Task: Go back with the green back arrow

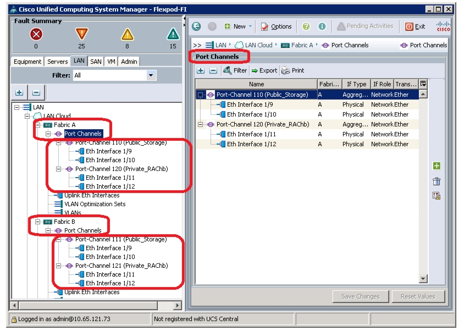Action: [196, 26]
